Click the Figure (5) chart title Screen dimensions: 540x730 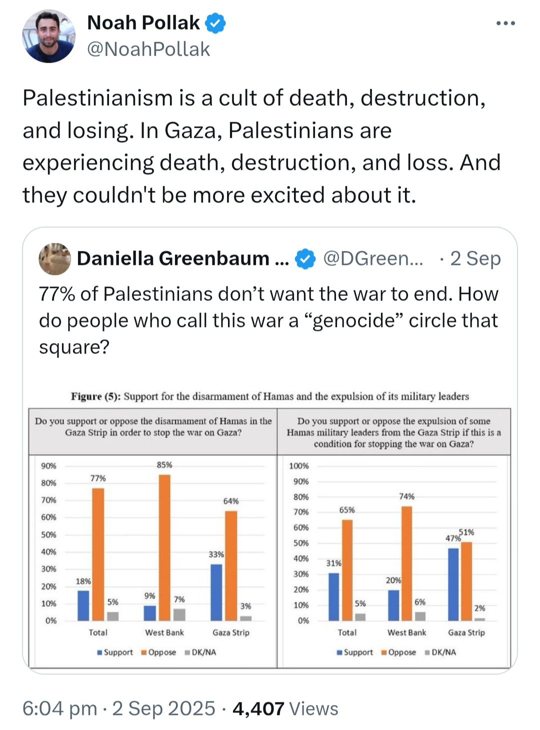point(270,397)
